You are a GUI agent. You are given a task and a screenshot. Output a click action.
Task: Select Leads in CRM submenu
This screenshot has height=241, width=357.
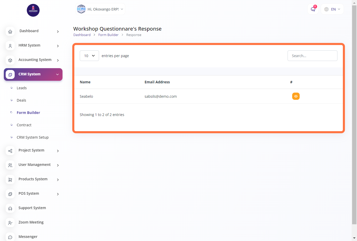pyautogui.click(x=22, y=88)
